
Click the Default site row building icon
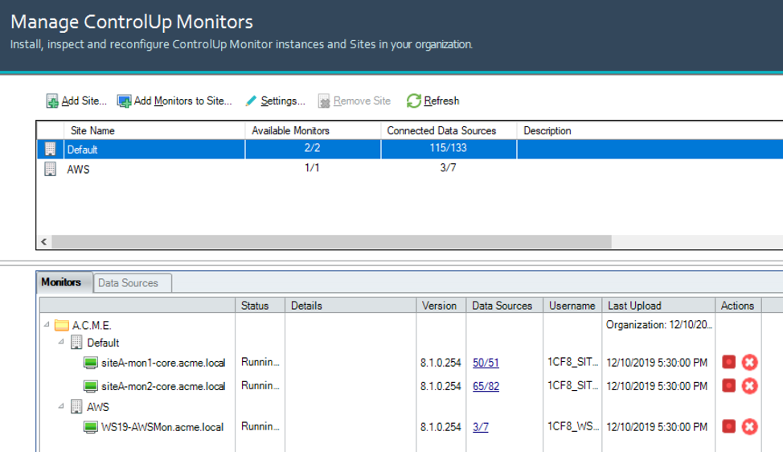click(50, 149)
